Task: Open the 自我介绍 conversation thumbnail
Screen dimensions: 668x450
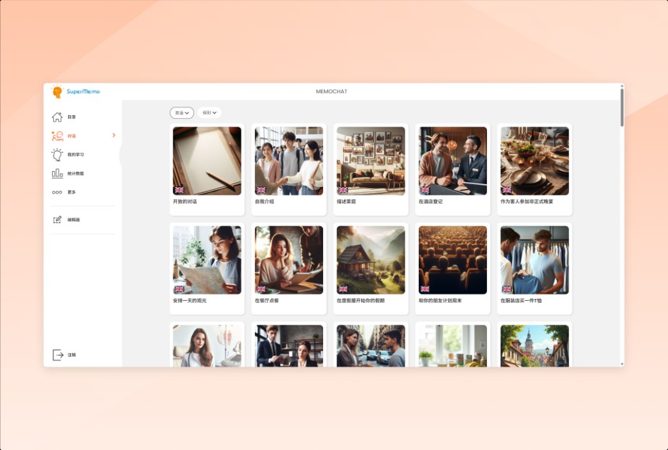Action: (289, 161)
